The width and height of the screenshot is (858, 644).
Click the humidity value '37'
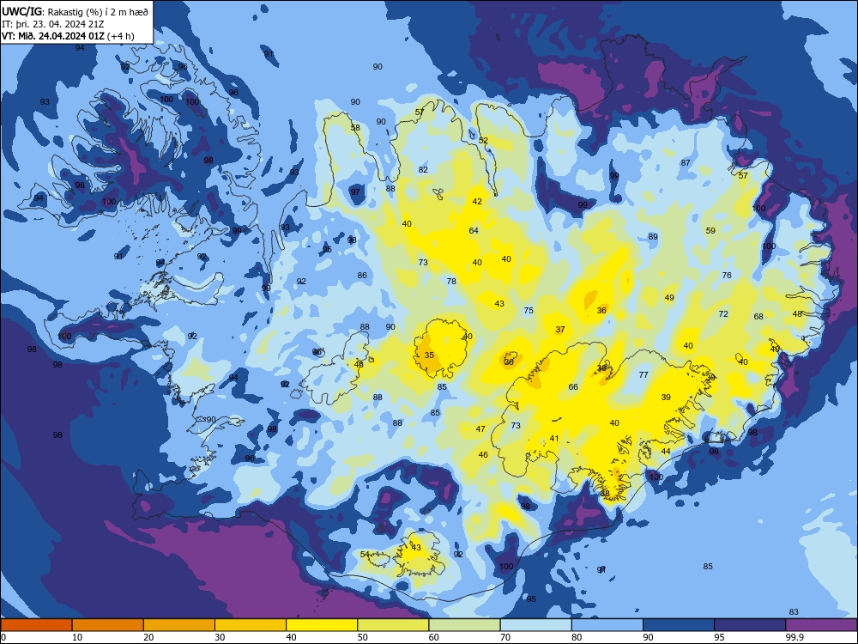(560, 329)
